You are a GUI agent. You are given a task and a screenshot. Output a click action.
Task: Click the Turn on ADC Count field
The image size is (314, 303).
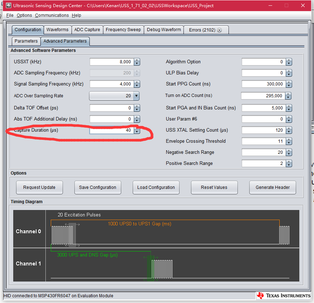[263, 96]
